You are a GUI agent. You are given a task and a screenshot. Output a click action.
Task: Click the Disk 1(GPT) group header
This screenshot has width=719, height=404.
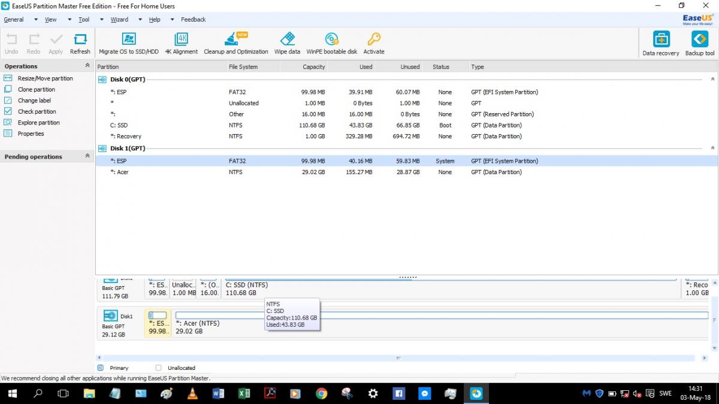pyautogui.click(x=128, y=148)
